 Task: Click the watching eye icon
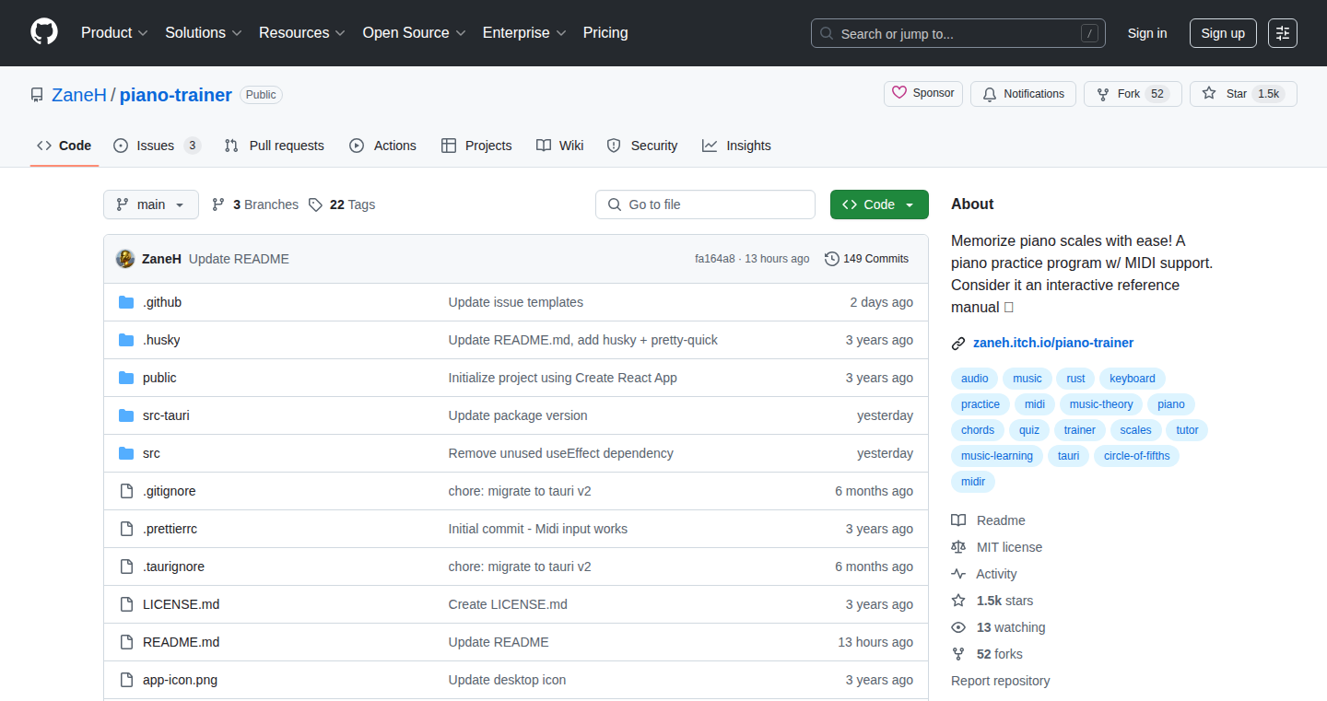click(958, 627)
